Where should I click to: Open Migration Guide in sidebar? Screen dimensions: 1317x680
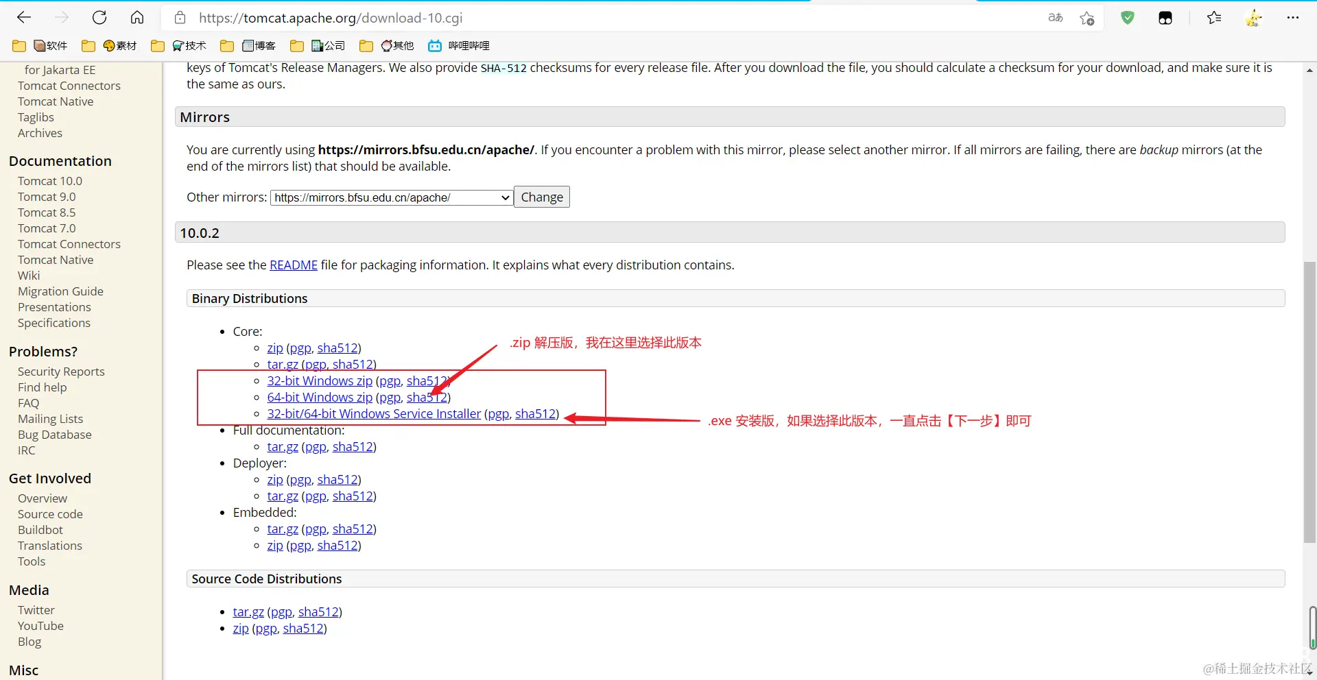pos(60,291)
